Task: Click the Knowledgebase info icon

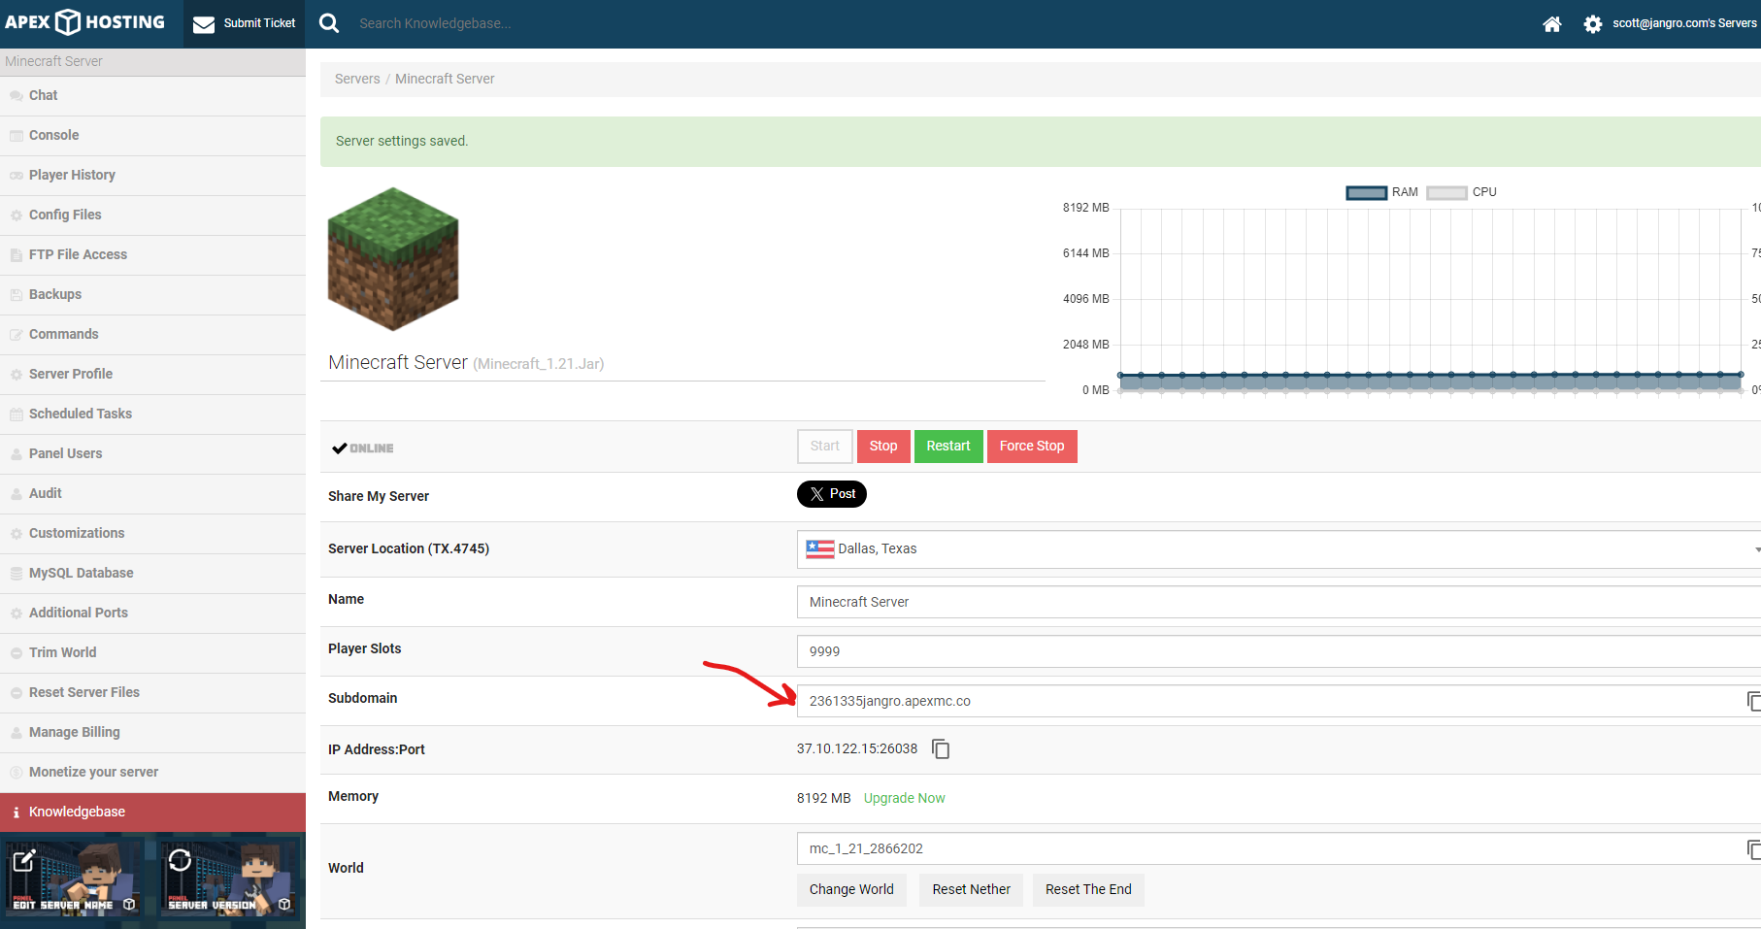Action: [x=17, y=813]
